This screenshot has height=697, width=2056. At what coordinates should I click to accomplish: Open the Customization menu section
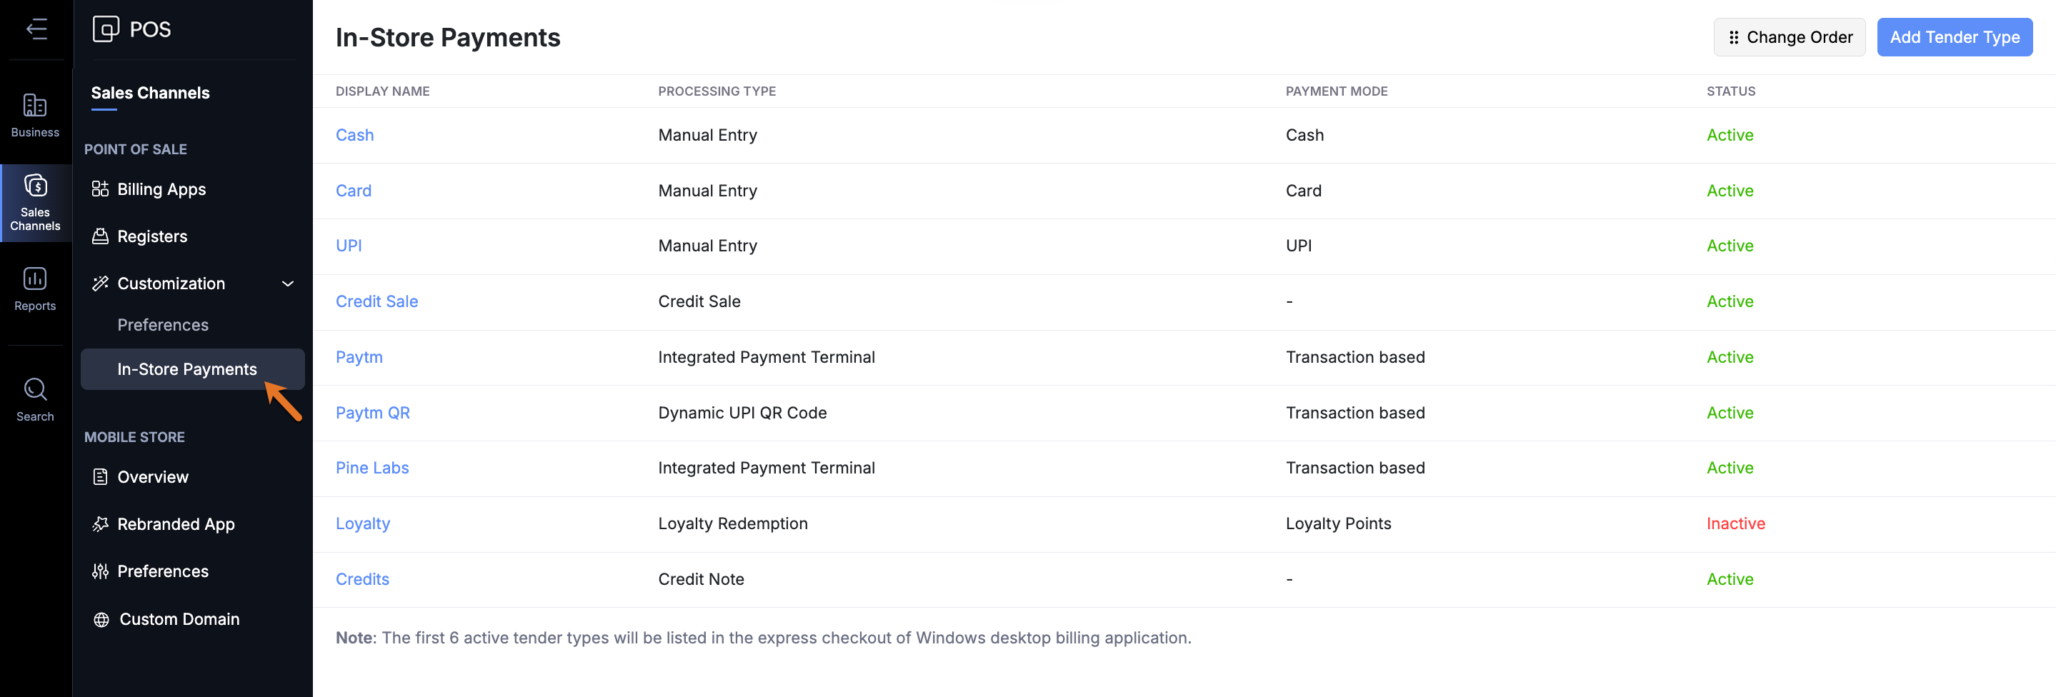click(171, 283)
